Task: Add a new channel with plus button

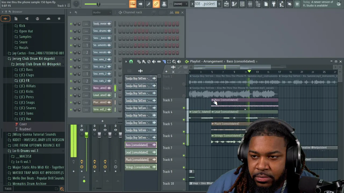Action: tap(102, 121)
